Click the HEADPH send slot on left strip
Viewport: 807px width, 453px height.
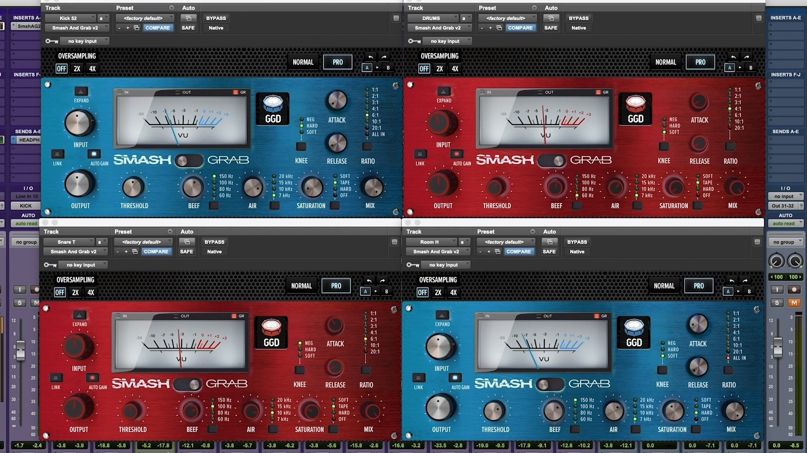[29, 140]
